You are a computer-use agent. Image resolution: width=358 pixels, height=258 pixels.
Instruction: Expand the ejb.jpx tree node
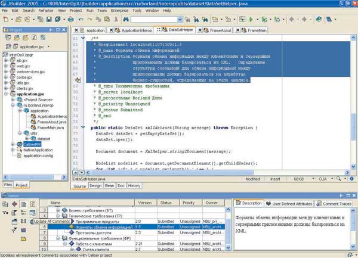pyautogui.click(x=6, y=60)
